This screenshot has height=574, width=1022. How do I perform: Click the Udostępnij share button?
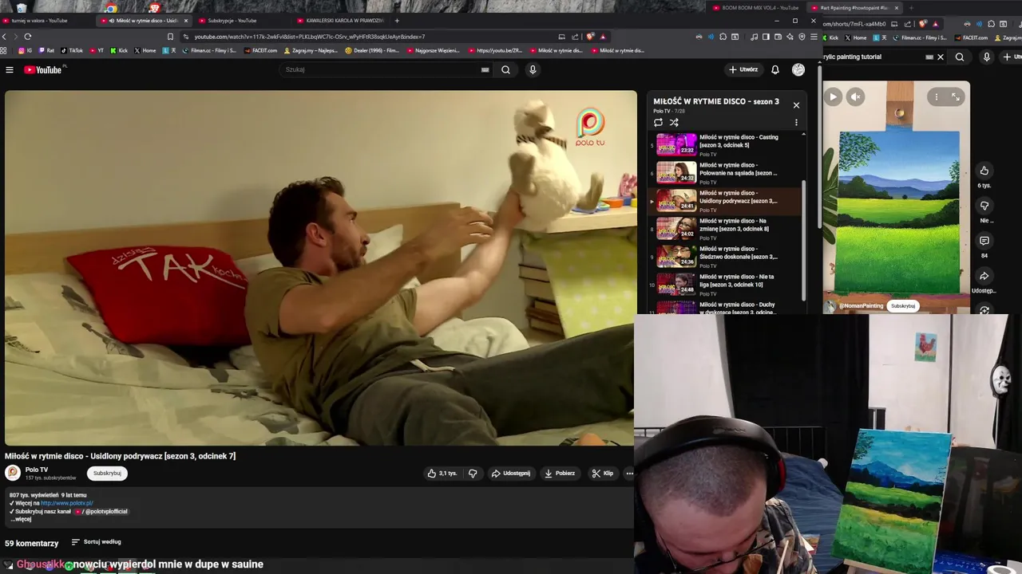point(510,474)
